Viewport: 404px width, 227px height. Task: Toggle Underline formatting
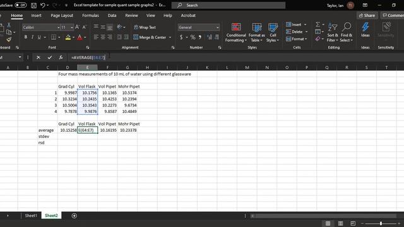tap(39, 37)
